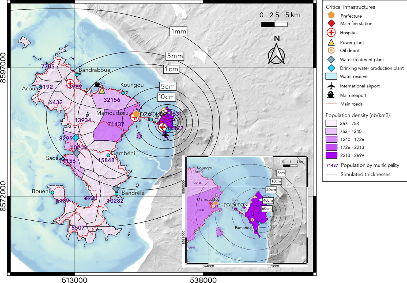Select the Main fire station legend diamond
The height and width of the screenshot is (283, 407).
click(331, 23)
